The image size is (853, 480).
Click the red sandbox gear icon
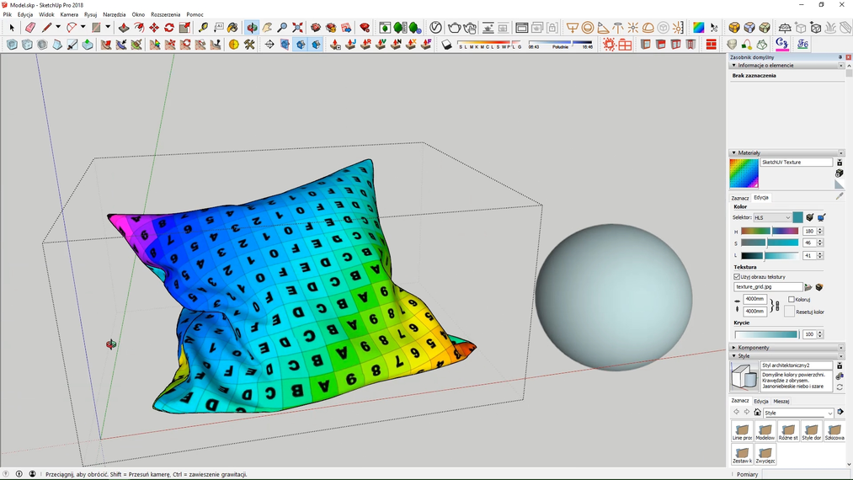point(610,45)
